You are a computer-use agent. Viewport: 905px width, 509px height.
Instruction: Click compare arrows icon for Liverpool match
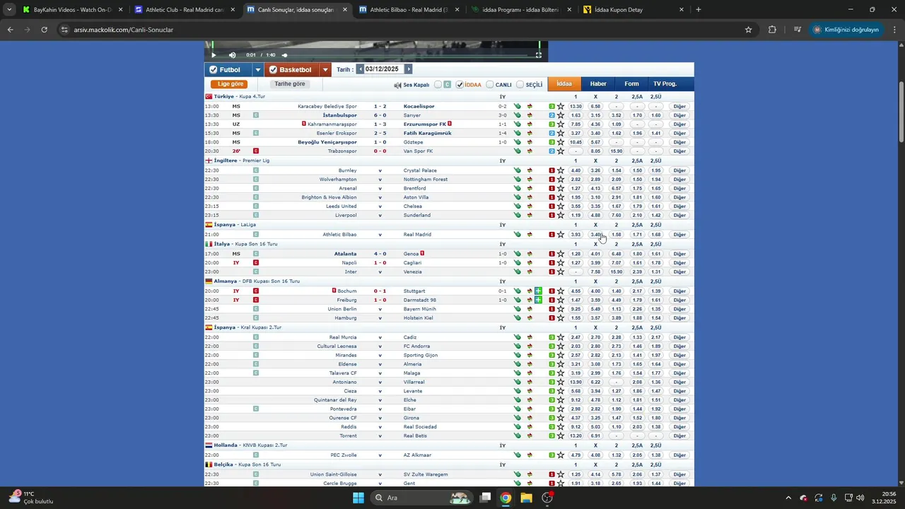tap(530, 215)
